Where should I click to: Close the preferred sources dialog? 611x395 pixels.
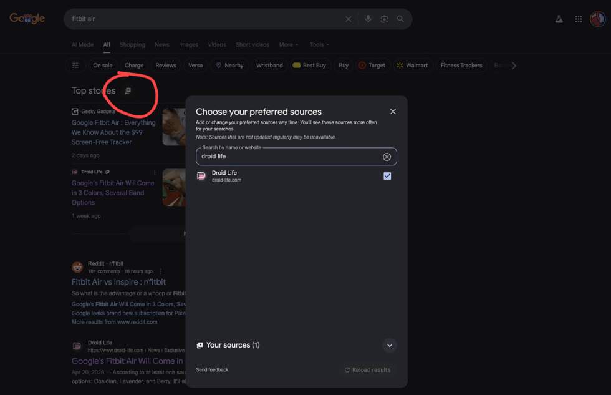pyautogui.click(x=393, y=112)
